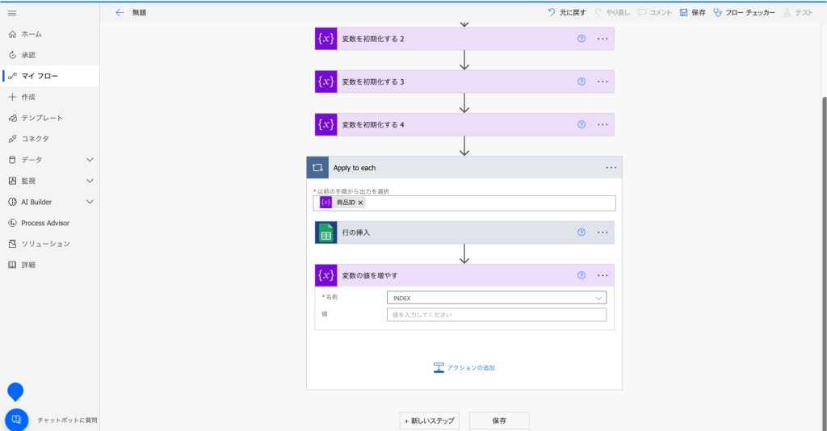Click やり直し redo in toolbar

[x=612, y=13]
